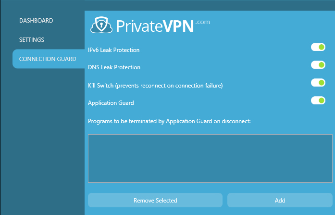Select the Connection Guard tab
The width and height of the screenshot is (335, 215).
(49, 59)
